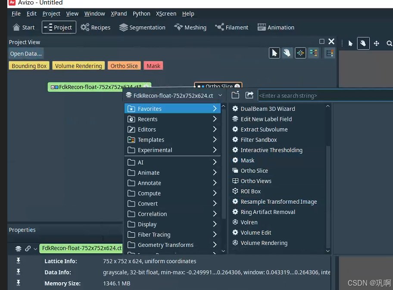Click the tree view list icon
Viewport: 393px width, 290px height.
pyautogui.click(x=329, y=53)
